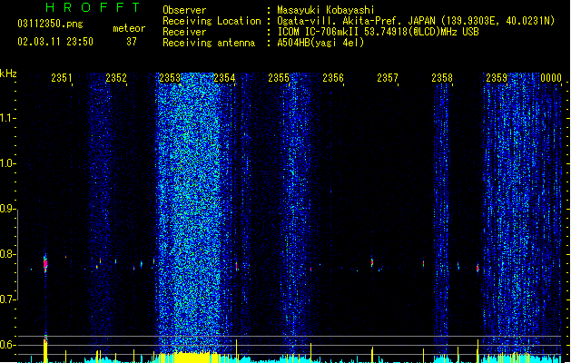The height and width of the screenshot is (363, 571).
Task: Click the 1.1 kHz axis label
Action: tap(7, 118)
